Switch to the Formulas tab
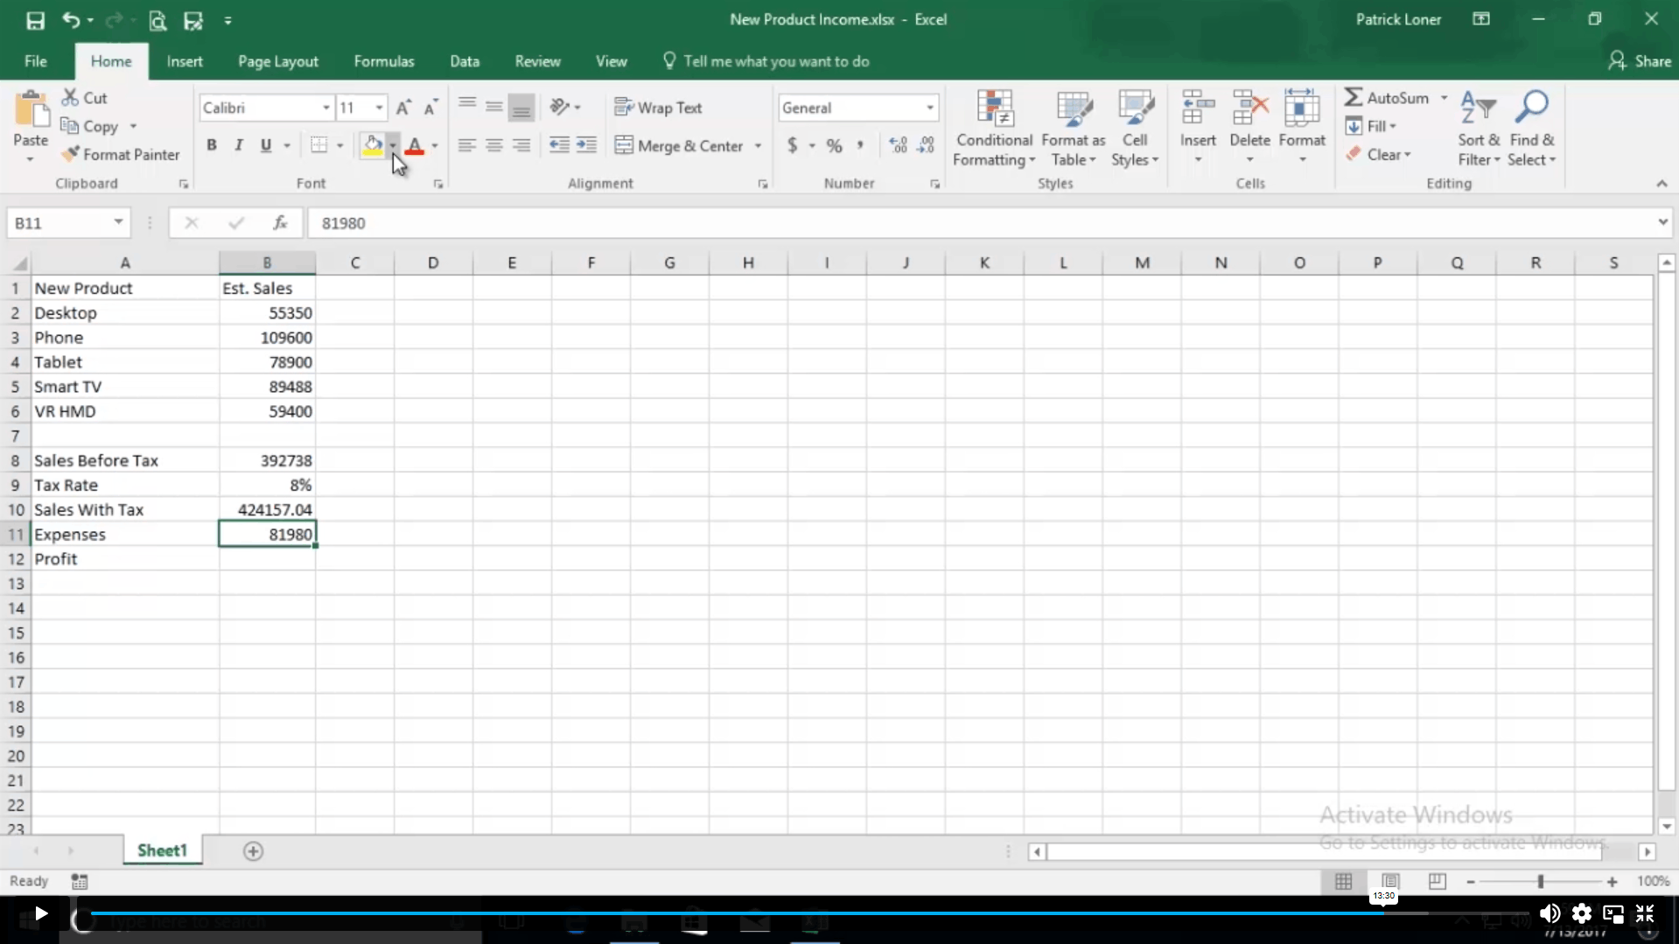The width and height of the screenshot is (1679, 944). click(x=383, y=61)
